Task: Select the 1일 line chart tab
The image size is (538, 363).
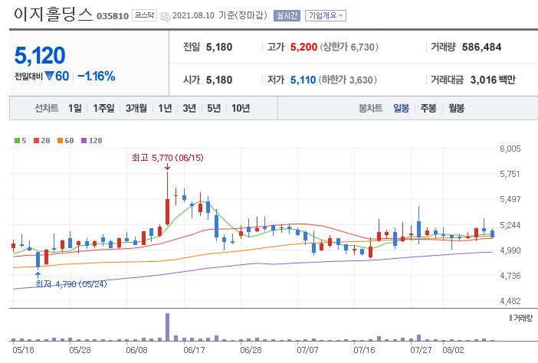Action: (75, 108)
